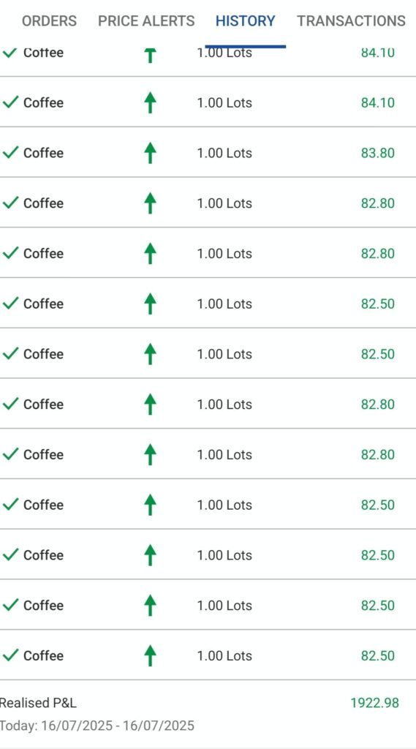Click the checkmark icon in the 83.80 Coffee row

(10, 152)
